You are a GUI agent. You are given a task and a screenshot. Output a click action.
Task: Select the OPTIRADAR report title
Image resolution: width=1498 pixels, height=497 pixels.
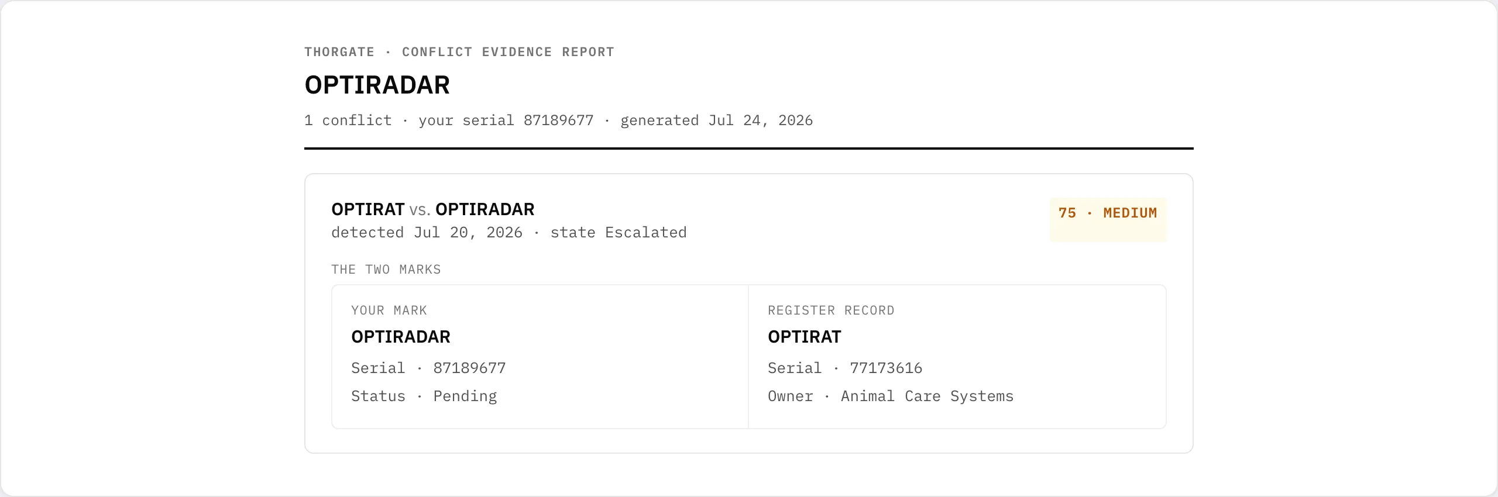coord(377,85)
